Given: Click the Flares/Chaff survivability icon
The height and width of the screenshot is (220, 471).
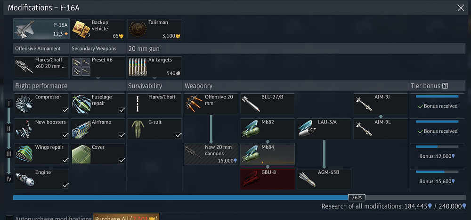Looking at the screenshot, I should [138, 104].
